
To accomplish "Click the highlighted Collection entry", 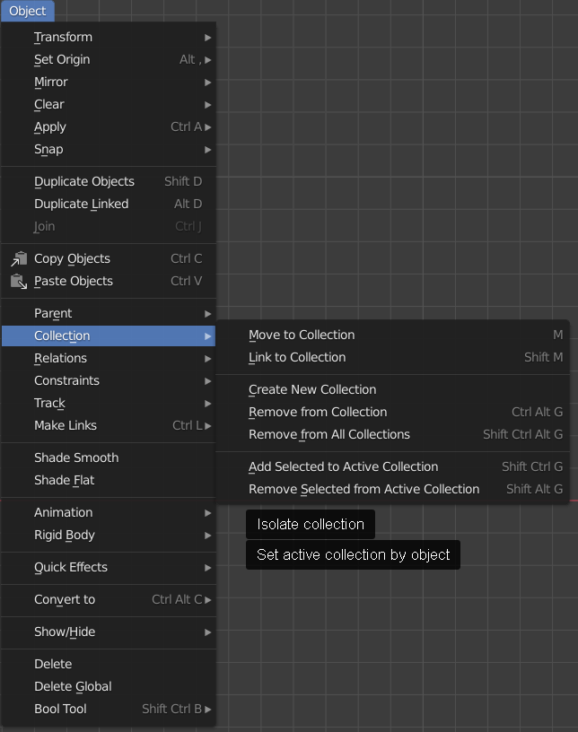I will point(109,335).
